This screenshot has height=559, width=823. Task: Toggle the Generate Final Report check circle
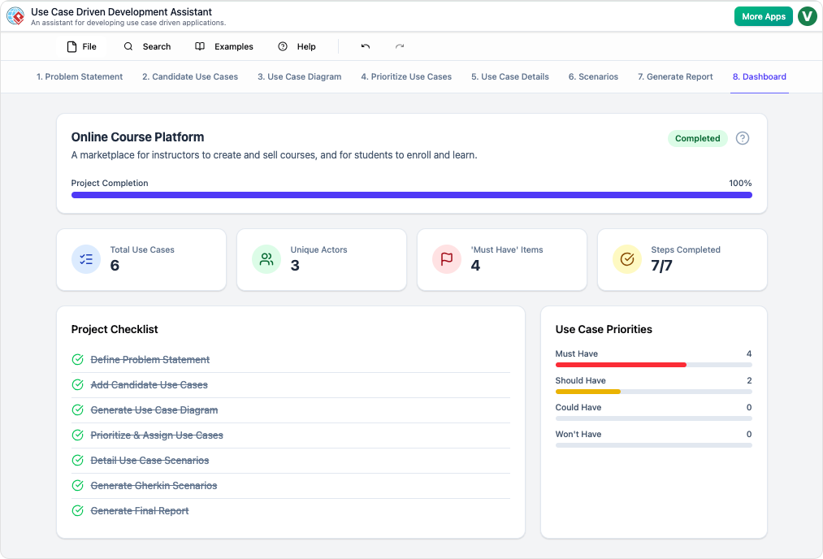(x=78, y=511)
